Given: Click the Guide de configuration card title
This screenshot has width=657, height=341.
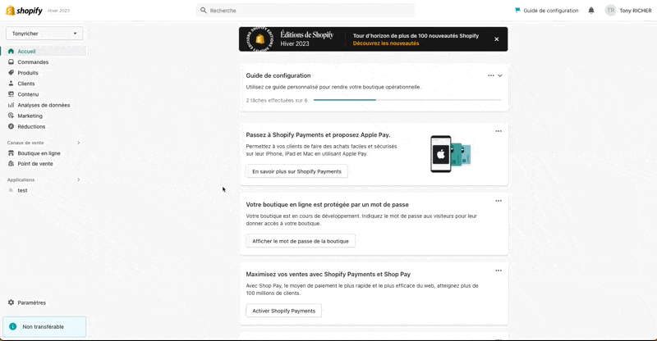Looking at the screenshot, I should click(x=278, y=75).
